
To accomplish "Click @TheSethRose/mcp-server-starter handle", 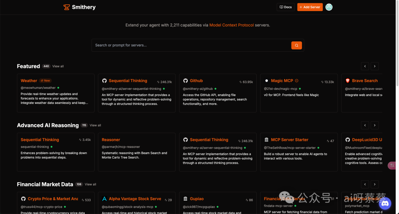I will tap(290, 148).
